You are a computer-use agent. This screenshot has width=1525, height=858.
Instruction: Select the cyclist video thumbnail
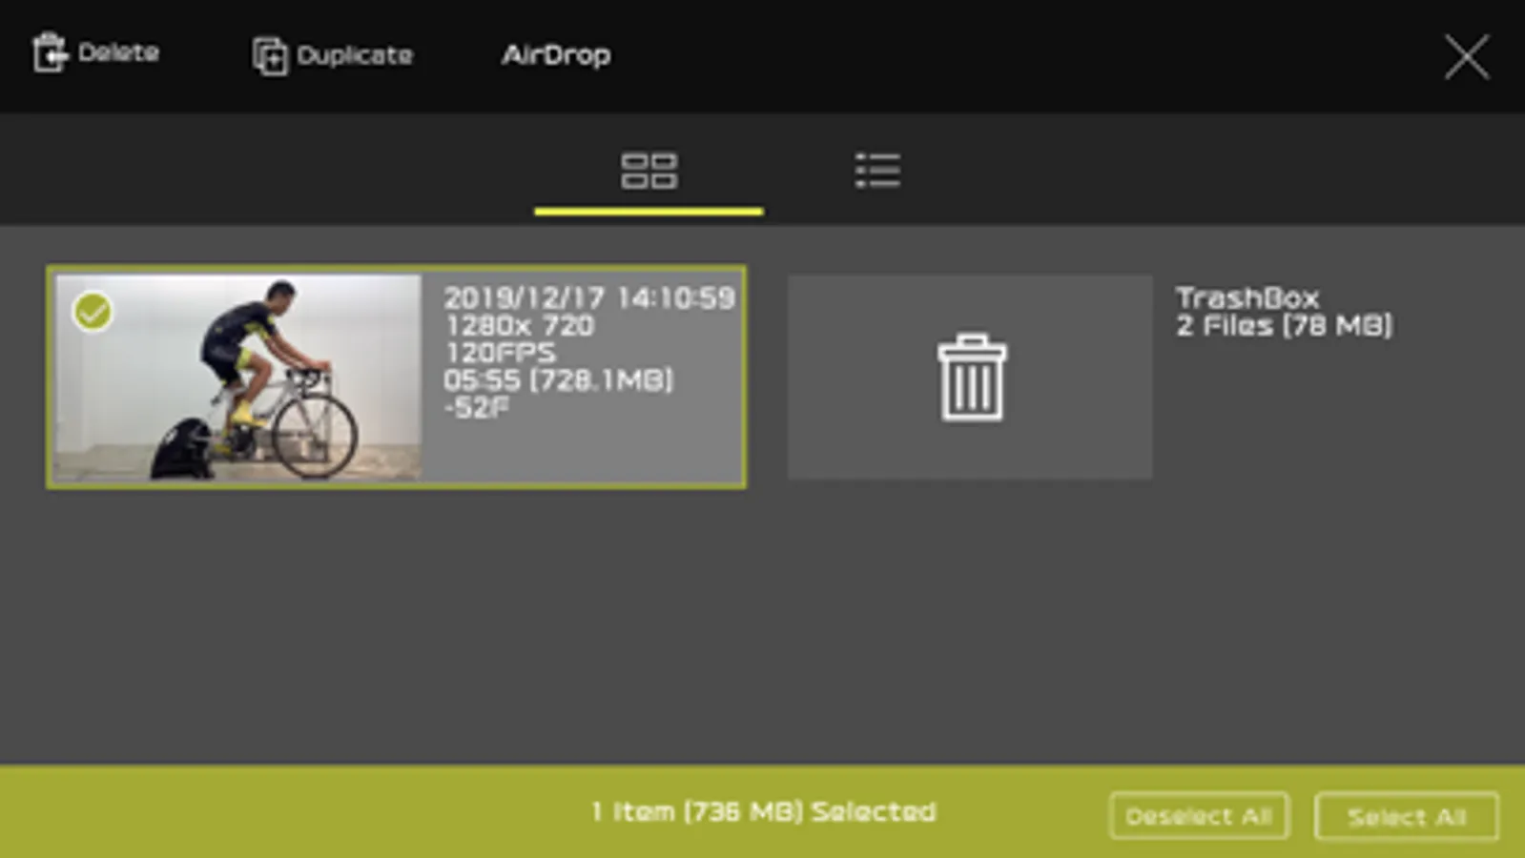click(x=237, y=378)
